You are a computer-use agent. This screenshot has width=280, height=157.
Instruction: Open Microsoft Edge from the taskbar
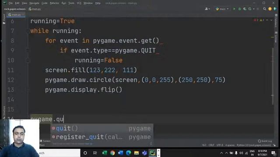click(129, 153)
